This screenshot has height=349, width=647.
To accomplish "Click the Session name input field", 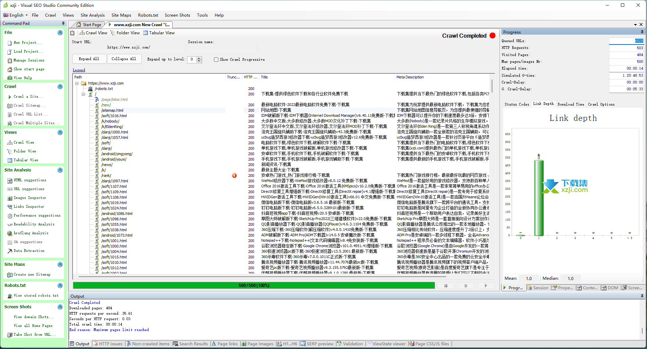I will click(223, 48).
